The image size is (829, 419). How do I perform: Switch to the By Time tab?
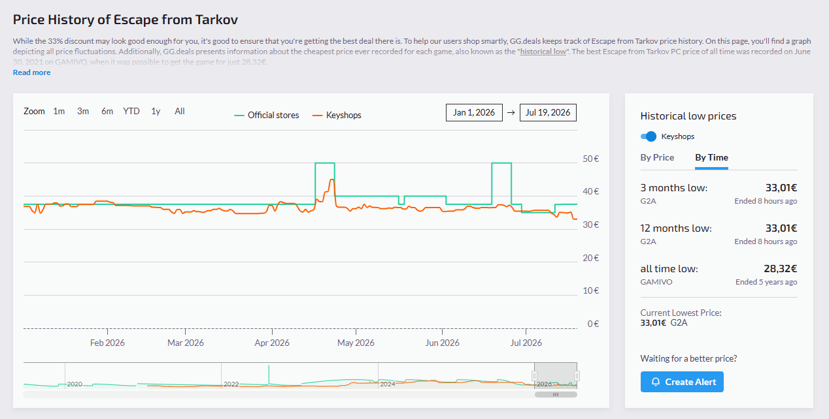pyautogui.click(x=711, y=157)
